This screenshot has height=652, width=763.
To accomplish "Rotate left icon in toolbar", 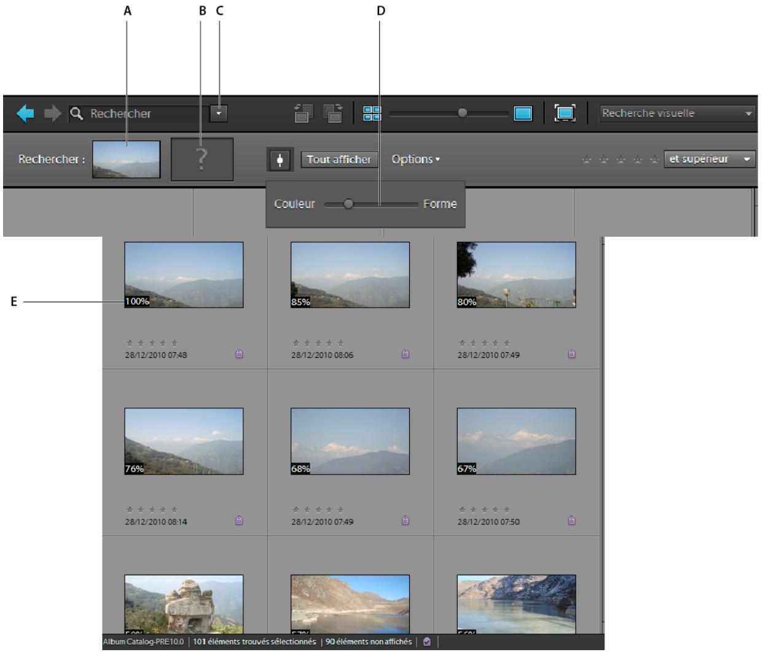I will [x=303, y=114].
